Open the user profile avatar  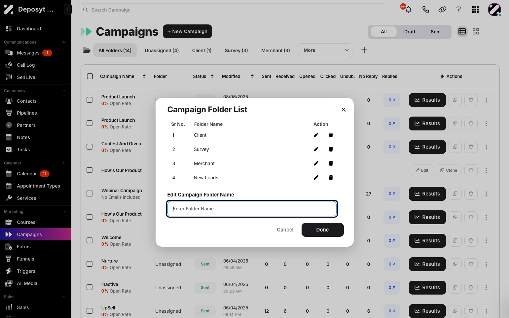494,10
